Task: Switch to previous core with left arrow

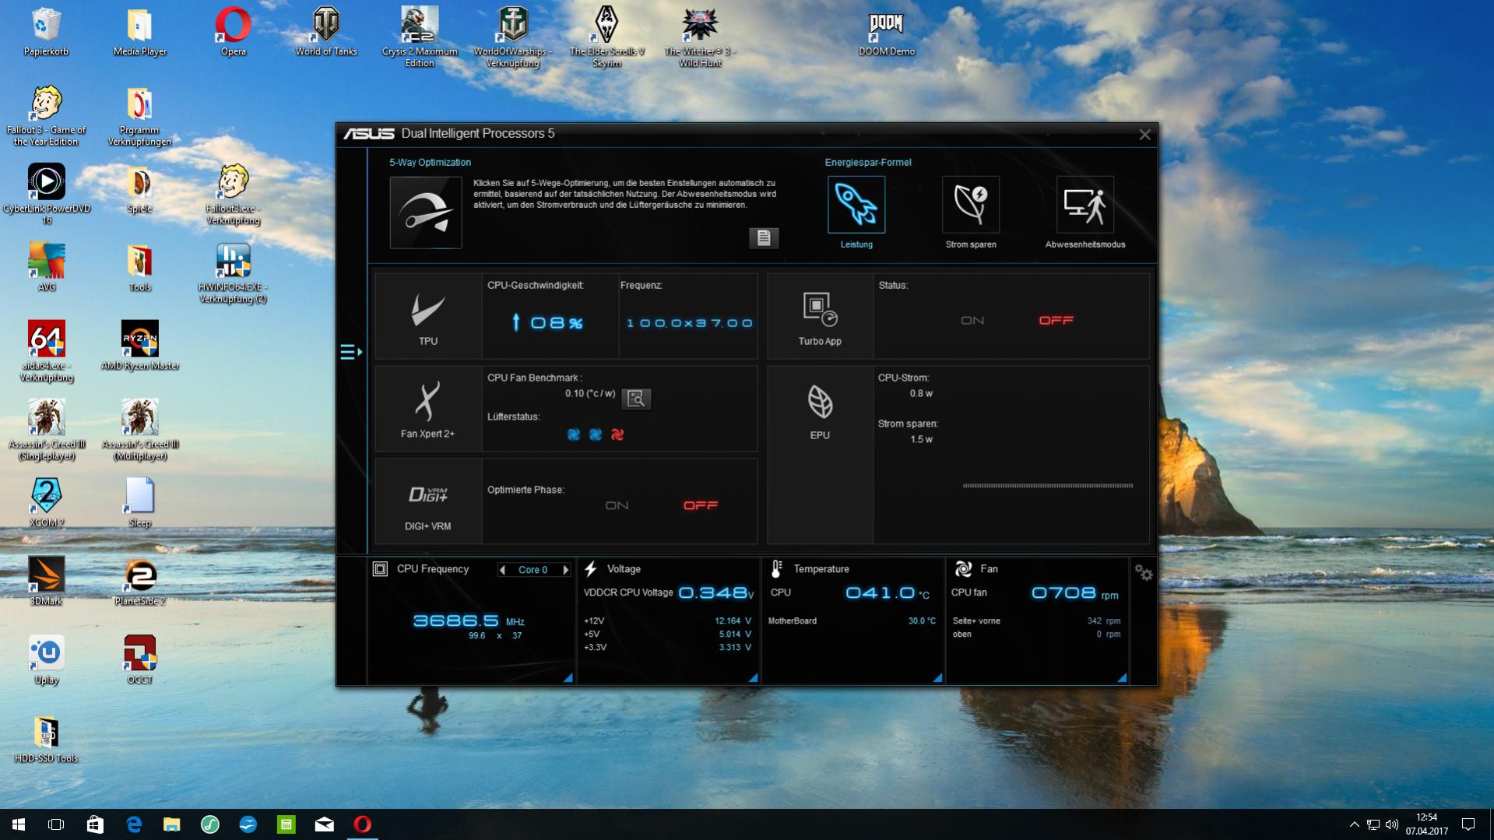Action: click(x=503, y=570)
